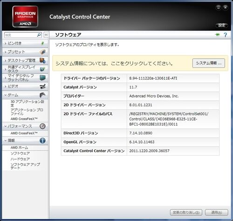
Task: Click the 2D ドライバー バージョン label
Action: (84, 105)
